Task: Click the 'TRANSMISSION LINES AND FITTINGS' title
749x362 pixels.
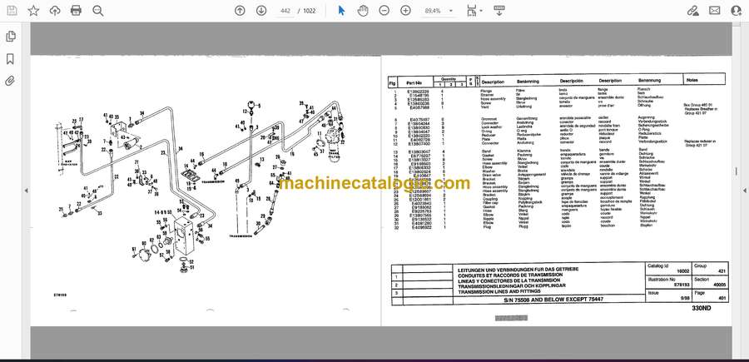Action: [499, 290]
